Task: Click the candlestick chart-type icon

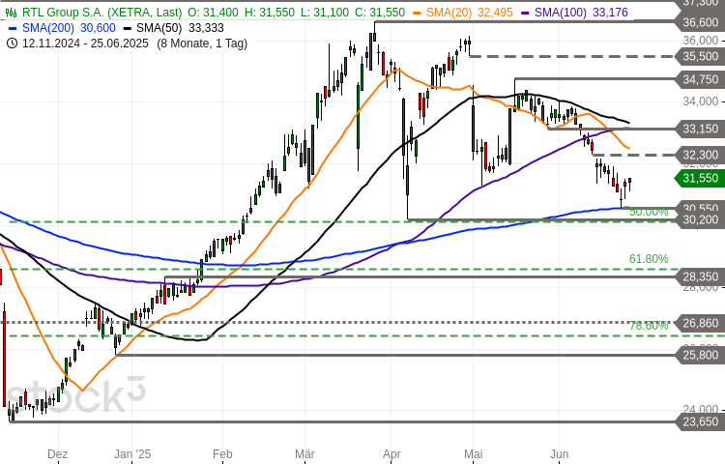Action: 11,13
